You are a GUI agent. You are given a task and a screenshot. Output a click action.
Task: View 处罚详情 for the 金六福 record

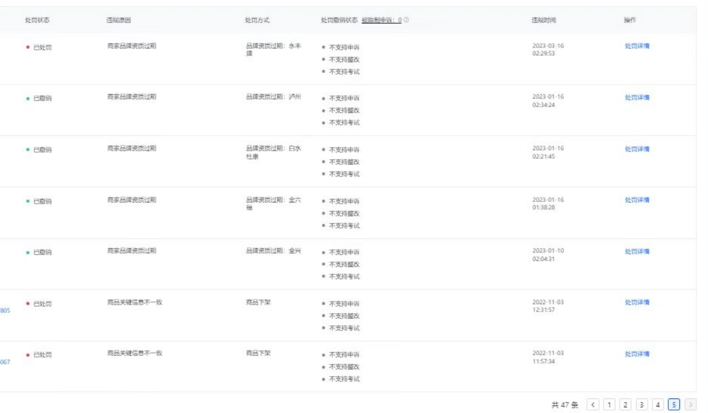click(x=637, y=200)
